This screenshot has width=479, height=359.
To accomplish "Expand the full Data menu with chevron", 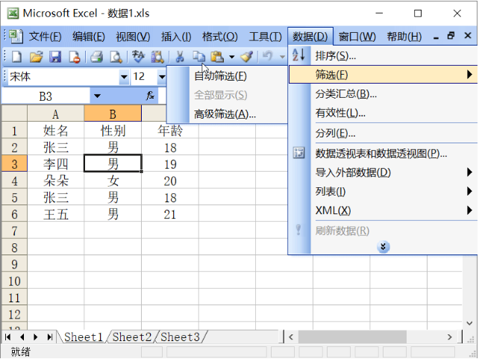I will click(383, 247).
